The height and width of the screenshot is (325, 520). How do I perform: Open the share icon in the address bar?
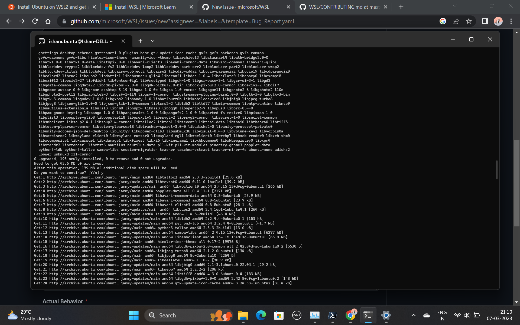(456, 21)
